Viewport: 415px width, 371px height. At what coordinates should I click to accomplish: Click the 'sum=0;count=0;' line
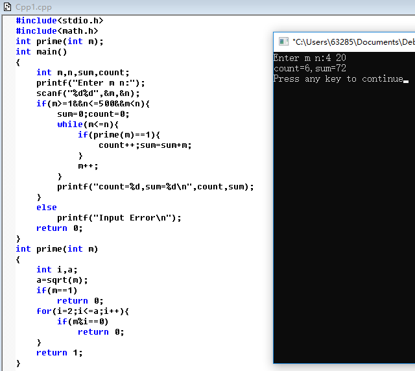tap(93, 114)
